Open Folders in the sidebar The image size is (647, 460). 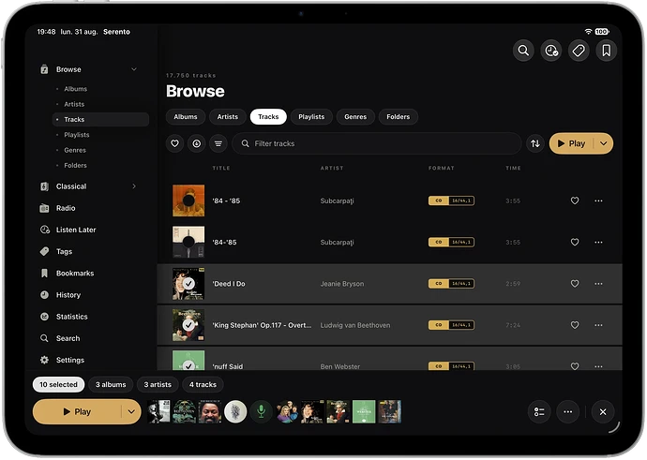76,165
